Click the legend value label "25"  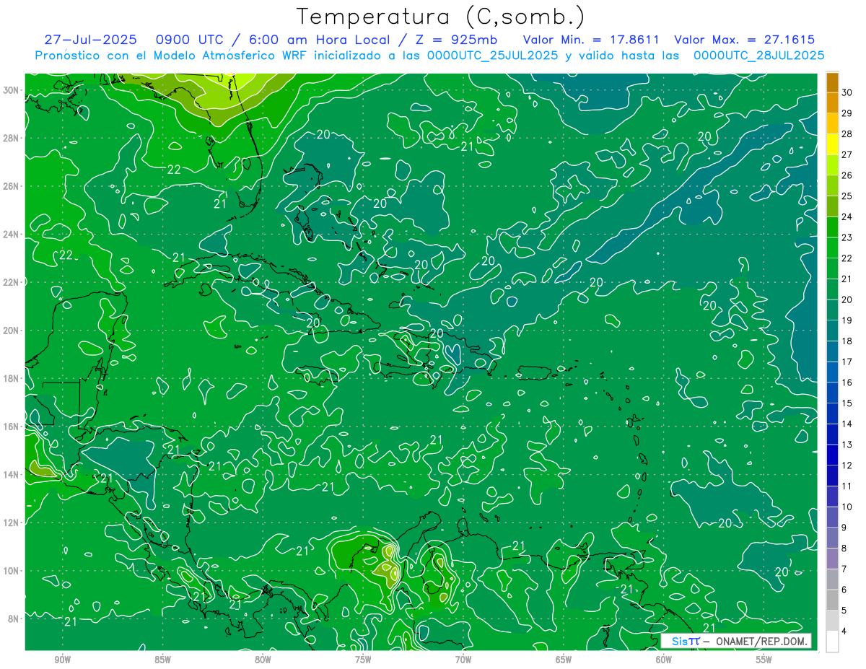(x=847, y=196)
